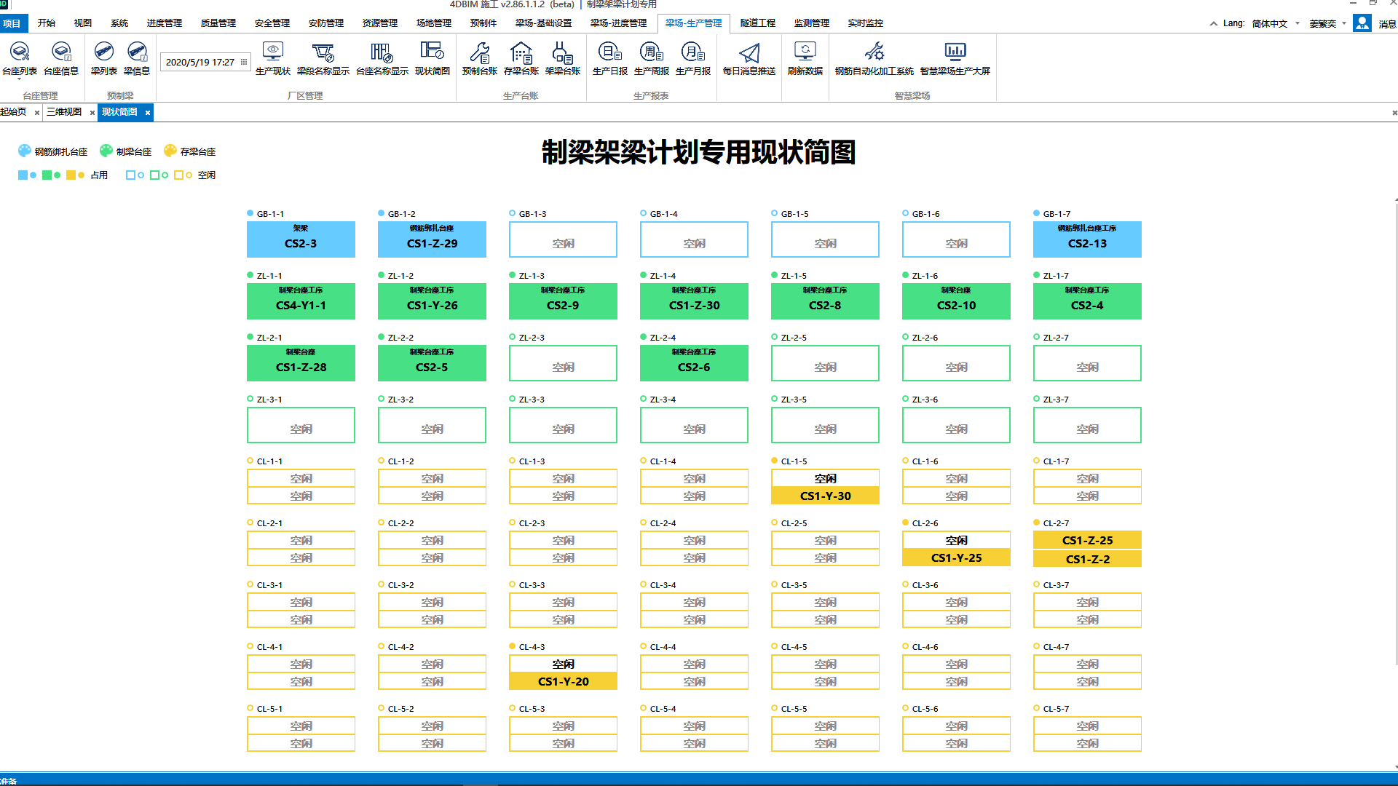The width and height of the screenshot is (1398, 786).
Task: Select pedestal GB-1-2 with CS1-Z-29
Action: (x=432, y=239)
